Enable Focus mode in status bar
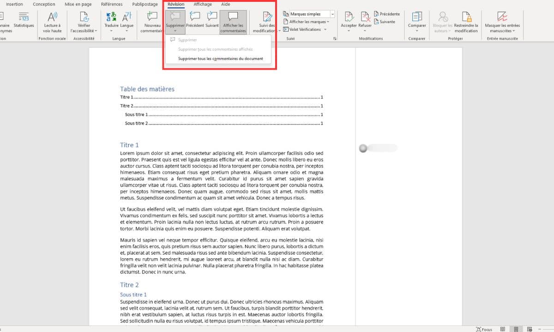 [484, 329]
